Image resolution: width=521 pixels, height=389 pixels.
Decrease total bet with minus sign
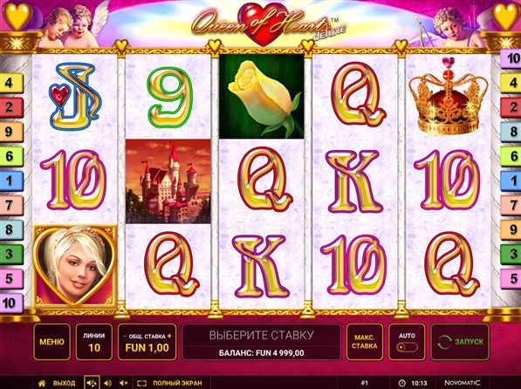pos(125,336)
